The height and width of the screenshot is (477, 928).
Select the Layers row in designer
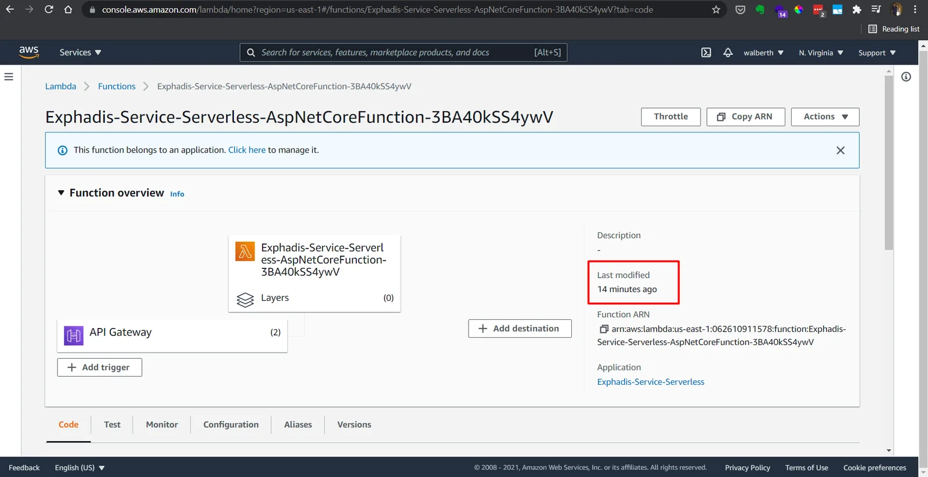pyautogui.click(x=314, y=298)
